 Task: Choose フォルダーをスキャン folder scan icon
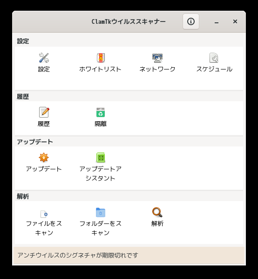pos(101,212)
